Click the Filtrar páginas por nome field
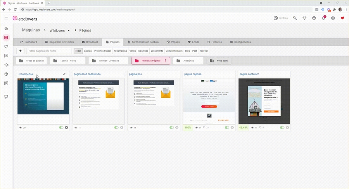Viewport: 349px width, 189px height. coord(49,51)
